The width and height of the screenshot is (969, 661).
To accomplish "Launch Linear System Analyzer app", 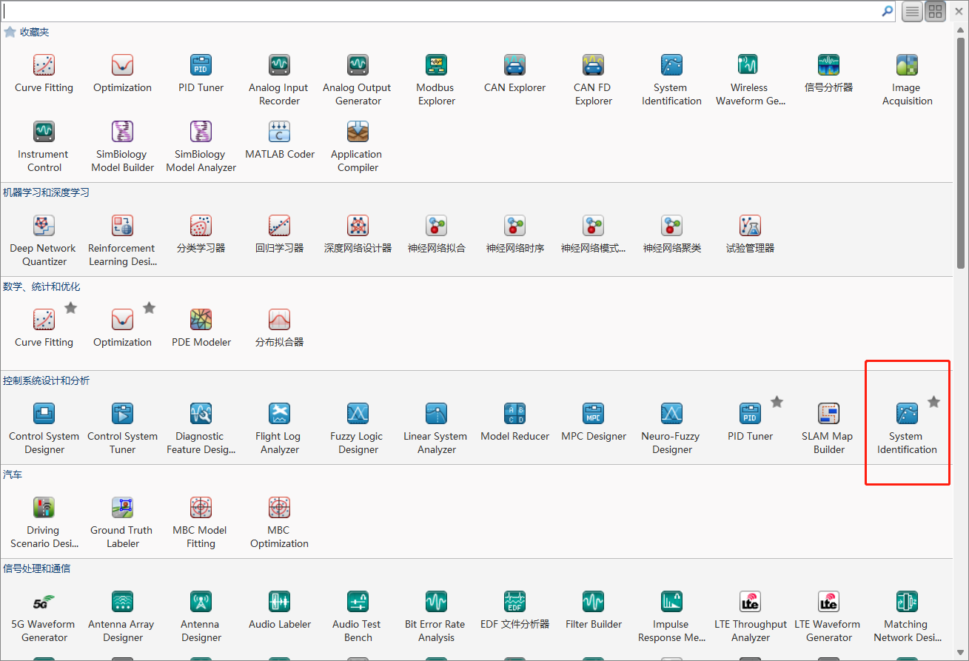I will [x=437, y=429].
